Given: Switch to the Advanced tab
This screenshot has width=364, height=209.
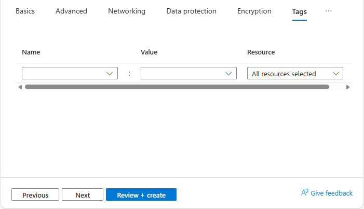Looking at the screenshot, I should pyautogui.click(x=71, y=11).
